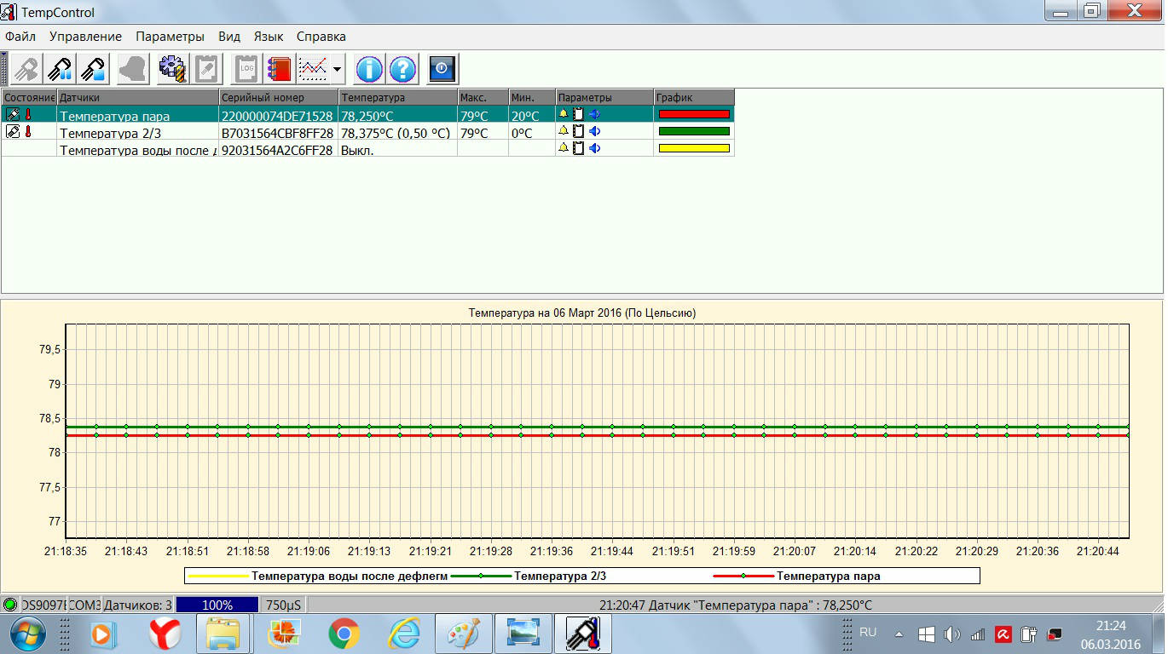This screenshot has height=654, width=1168.
Task: Click the blue power button toolbar icon
Action: (x=442, y=68)
